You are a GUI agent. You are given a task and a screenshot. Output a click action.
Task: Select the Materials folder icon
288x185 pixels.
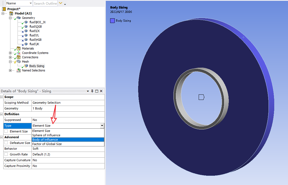coord(19,48)
